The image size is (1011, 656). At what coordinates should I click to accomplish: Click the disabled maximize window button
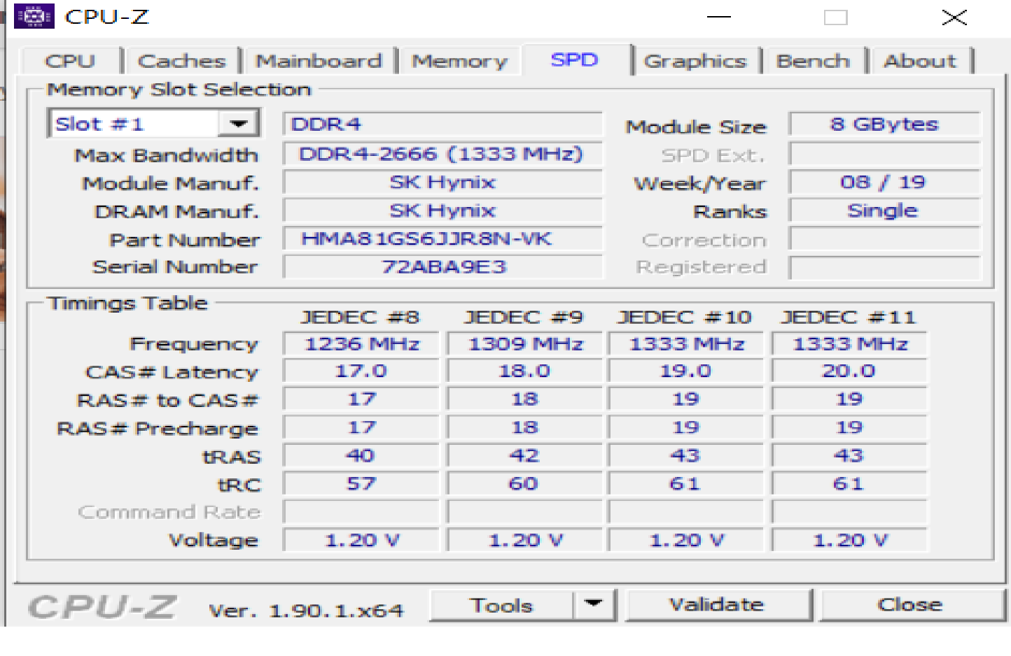(x=835, y=17)
